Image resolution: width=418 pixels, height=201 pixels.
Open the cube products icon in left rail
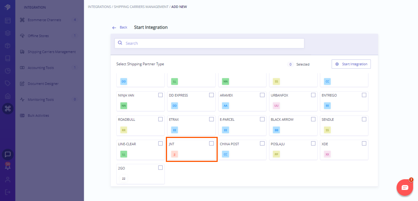click(x=8, y=46)
